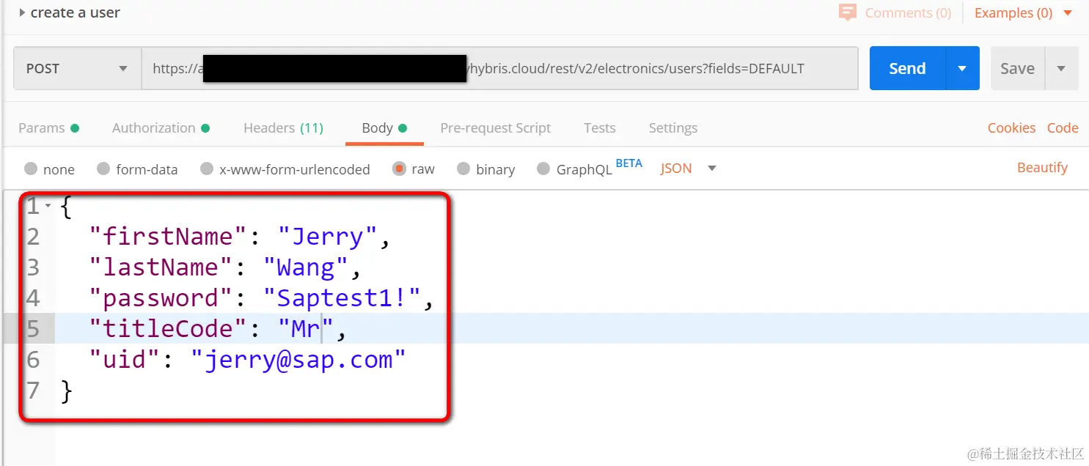Switch to the Authorization tab
This screenshot has width=1089, height=466.
(161, 127)
